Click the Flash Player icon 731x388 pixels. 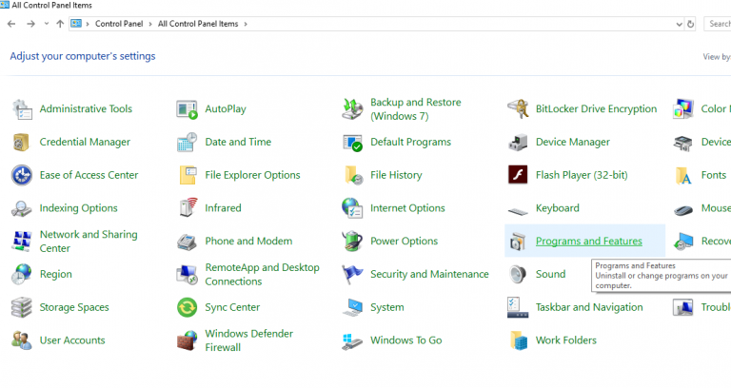[x=518, y=175]
